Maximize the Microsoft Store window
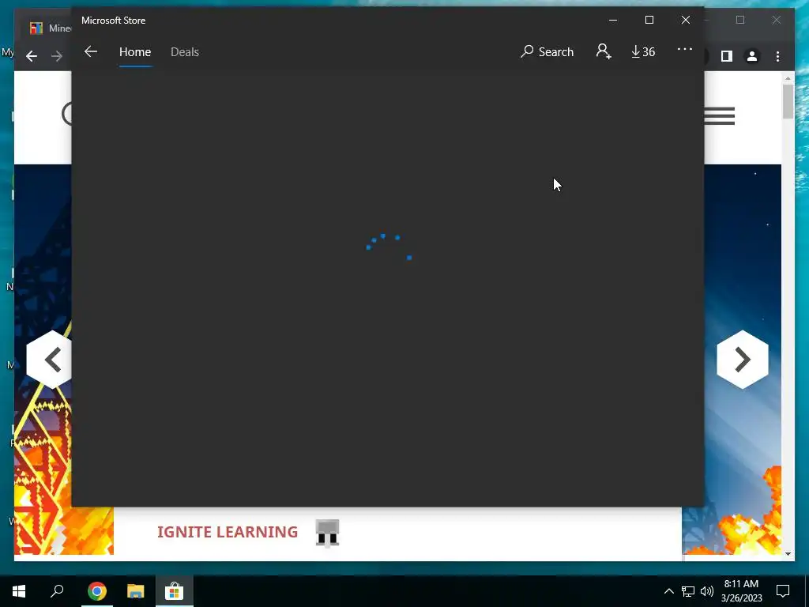Screen dimensions: 809x607 point(649,20)
